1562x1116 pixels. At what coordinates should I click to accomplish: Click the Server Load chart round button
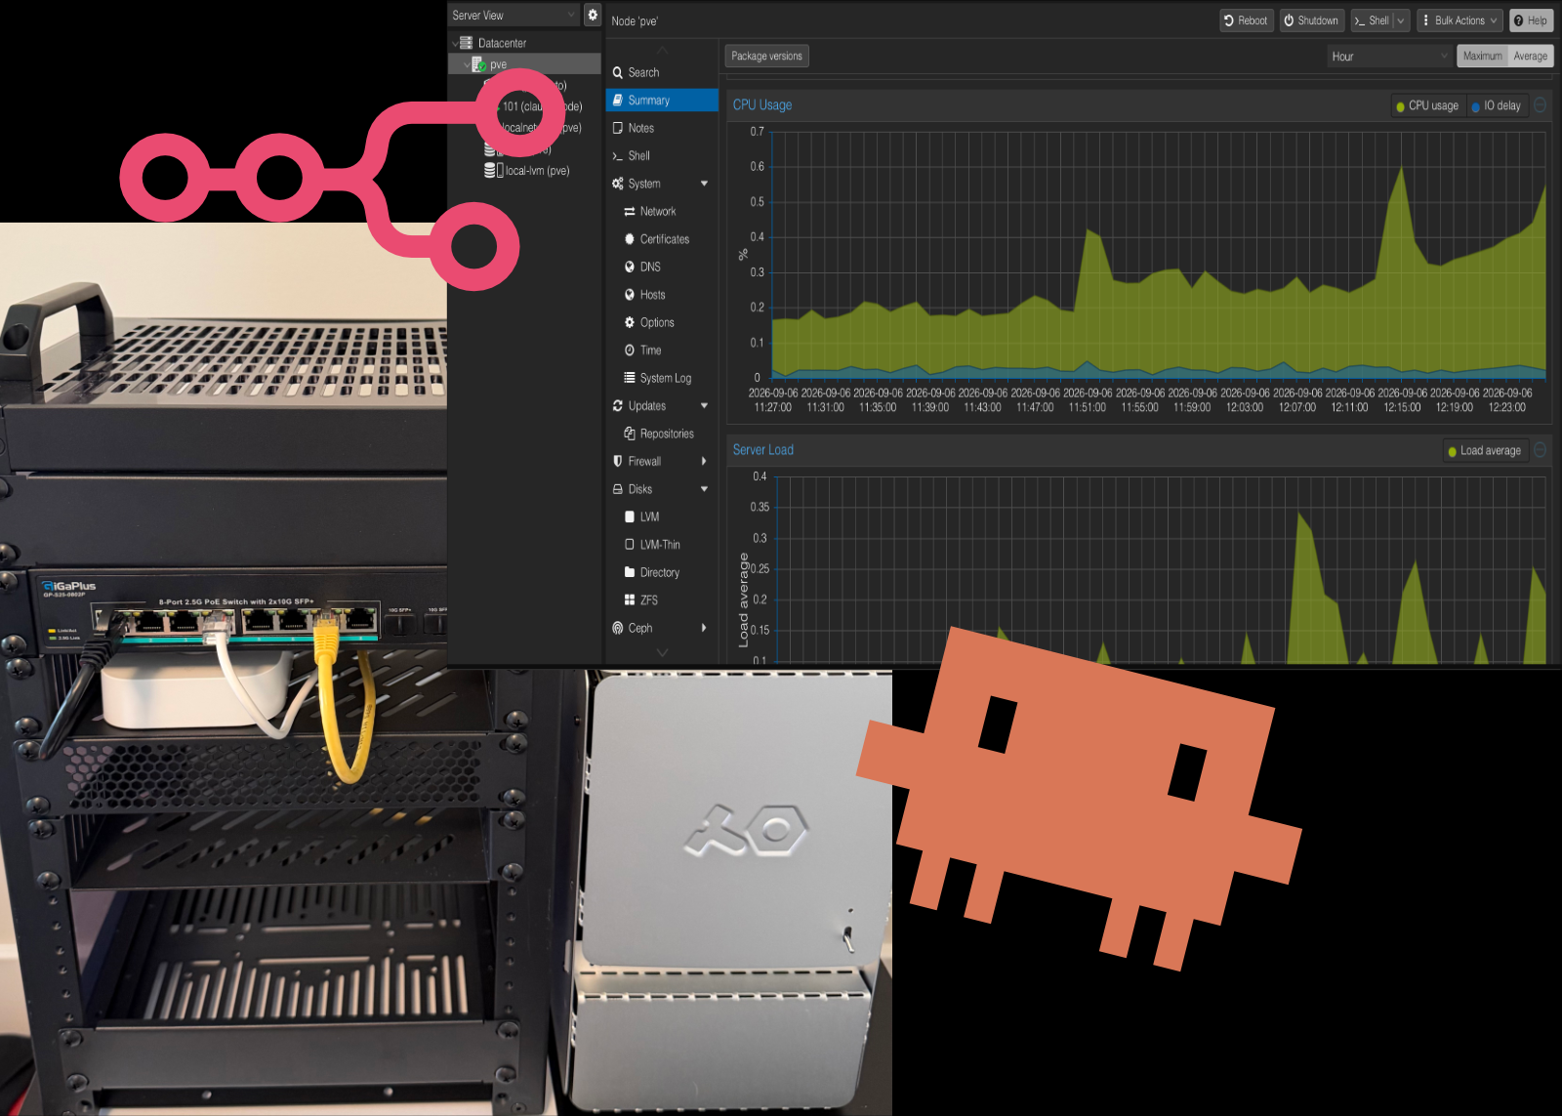1540,450
